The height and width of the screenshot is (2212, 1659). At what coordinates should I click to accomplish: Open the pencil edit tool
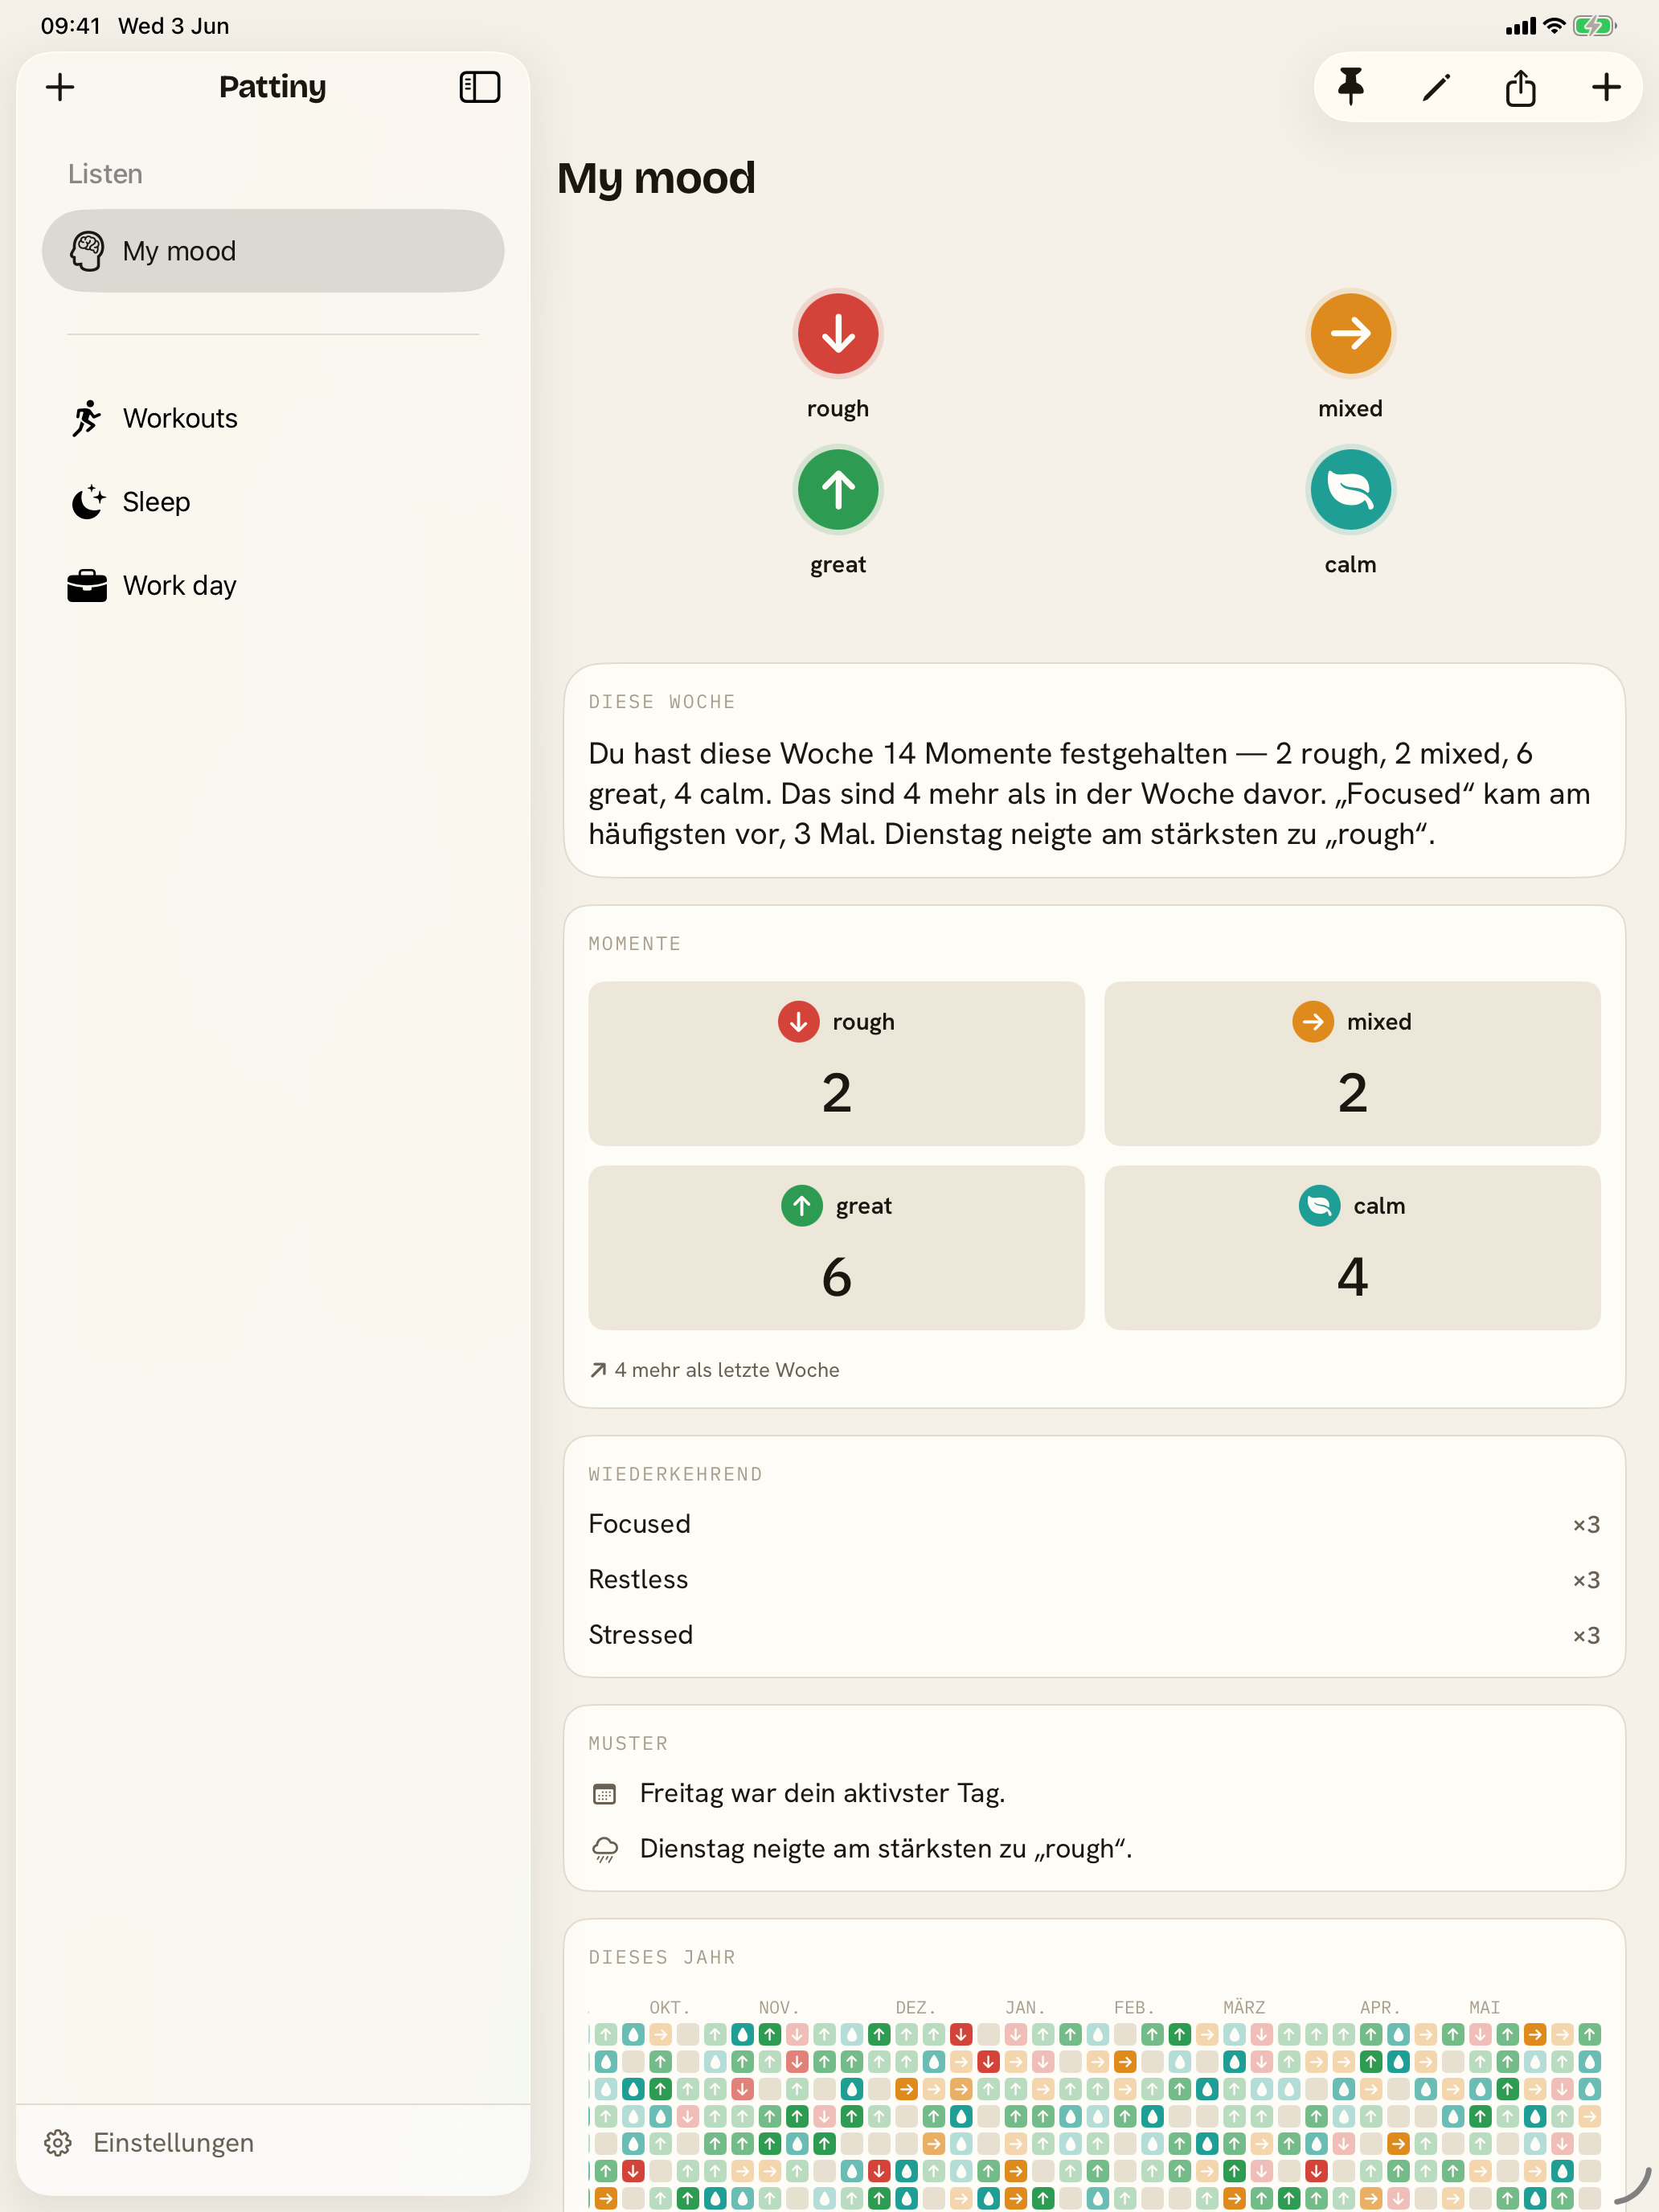[x=1436, y=88]
